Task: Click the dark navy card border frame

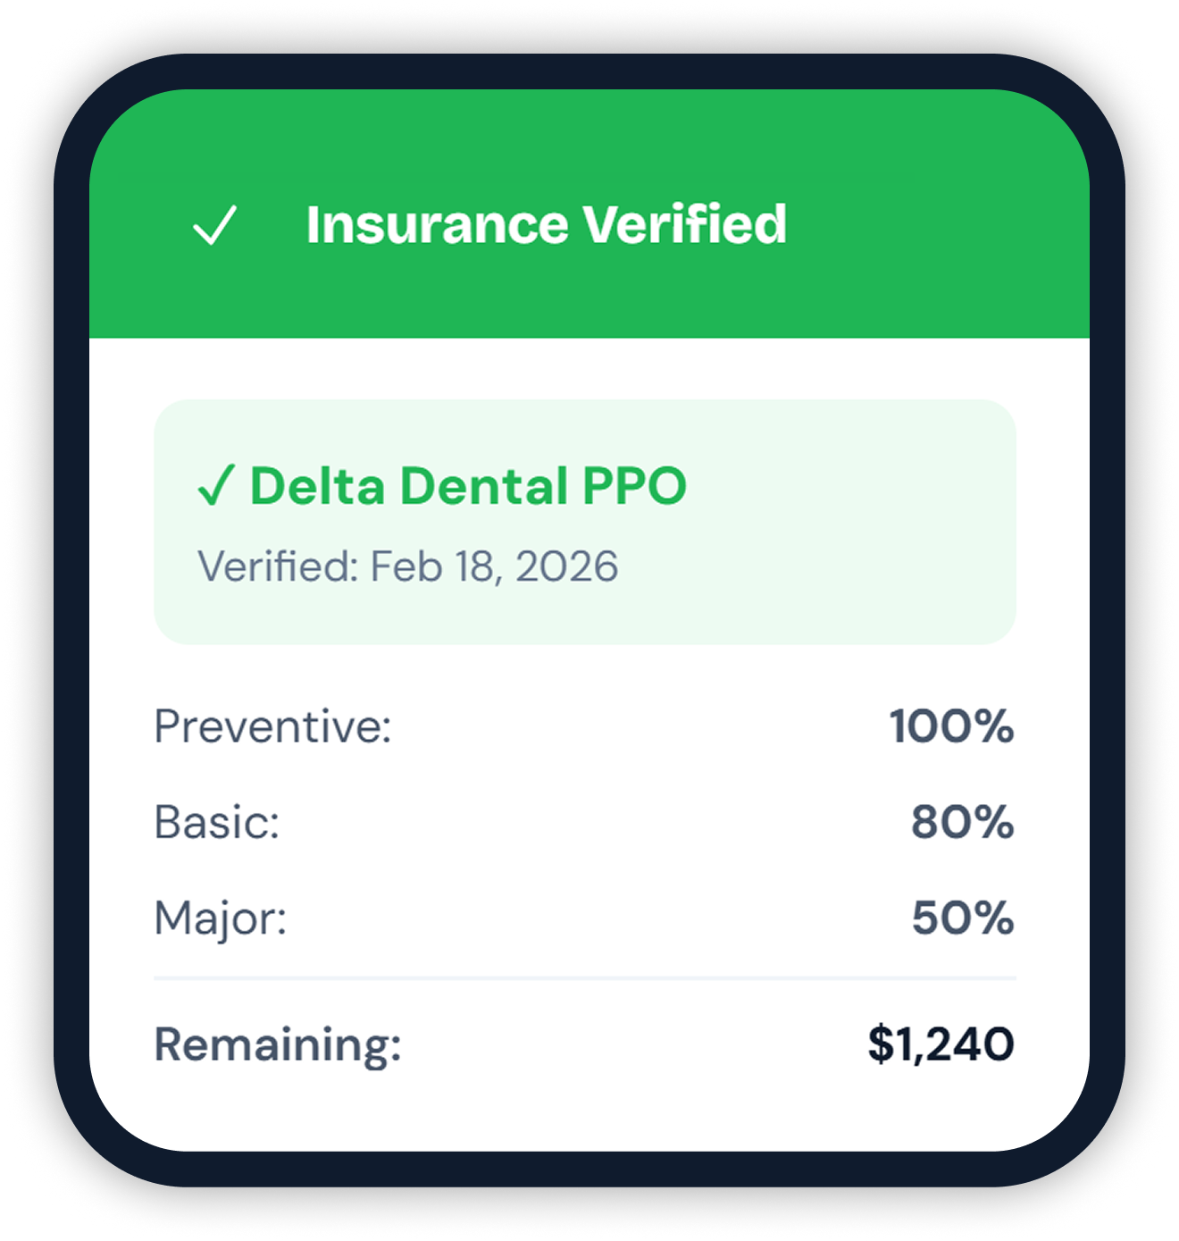Action: tap(71, 625)
